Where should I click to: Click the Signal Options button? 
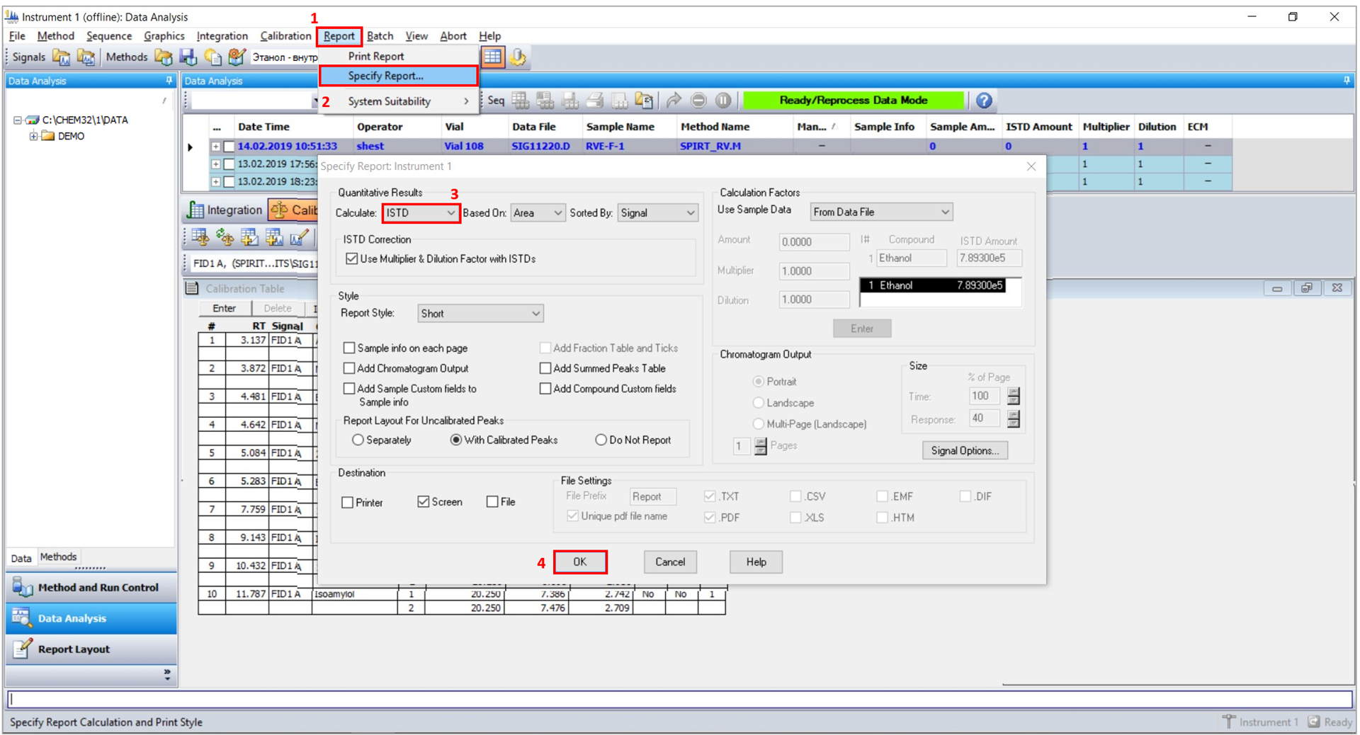(x=964, y=450)
